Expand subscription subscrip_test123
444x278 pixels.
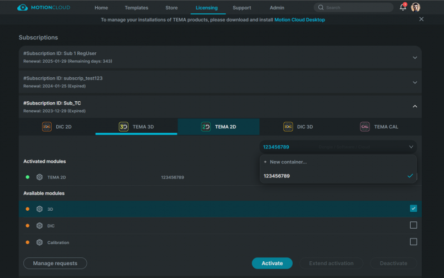pyautogui.click(x=415, y=82)
